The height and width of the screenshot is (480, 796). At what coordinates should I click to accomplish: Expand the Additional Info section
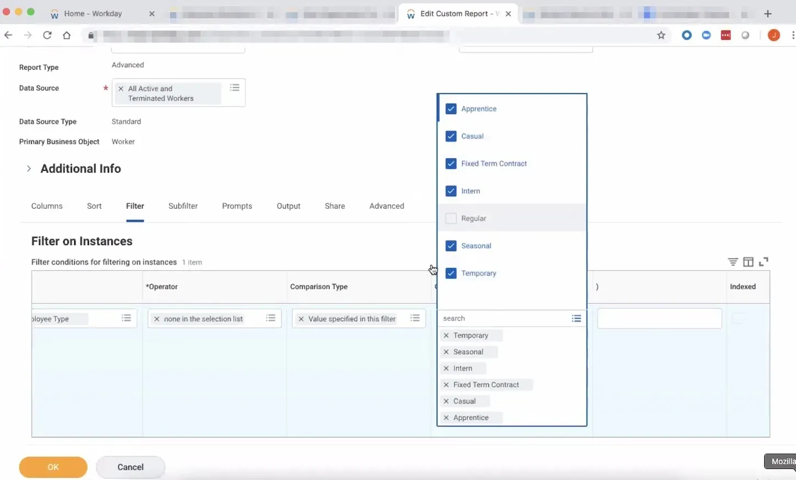point(29,169)
